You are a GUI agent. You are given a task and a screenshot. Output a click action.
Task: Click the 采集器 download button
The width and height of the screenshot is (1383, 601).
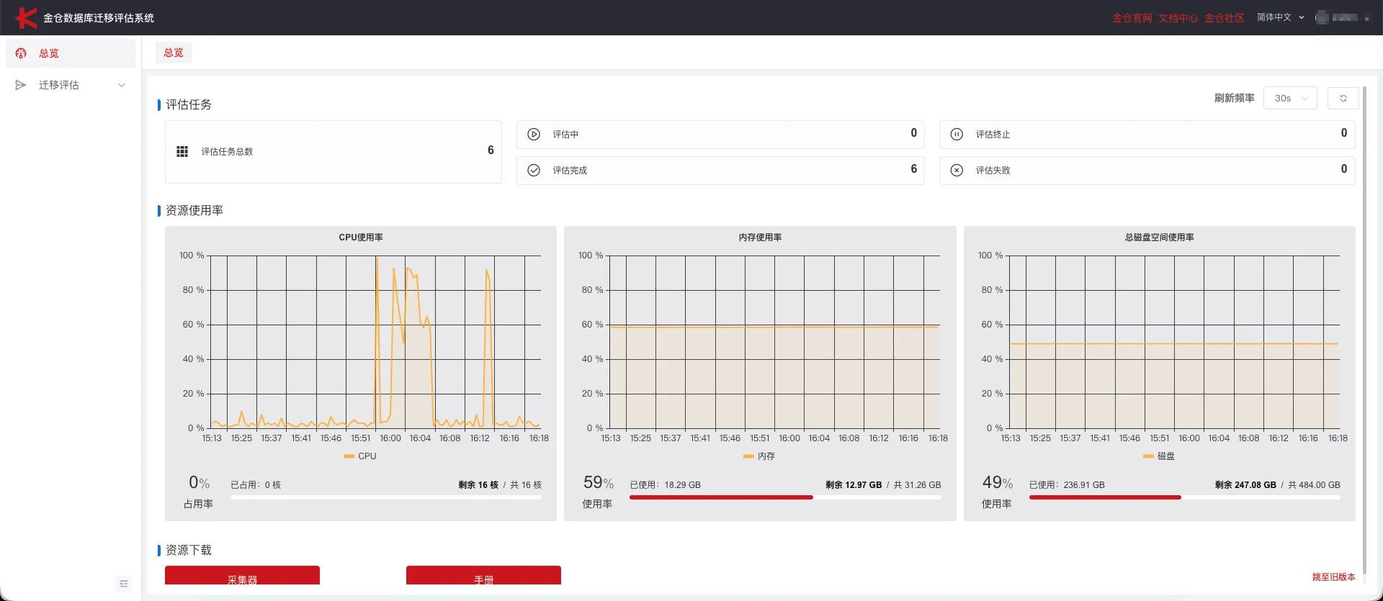tap(242, 575)
